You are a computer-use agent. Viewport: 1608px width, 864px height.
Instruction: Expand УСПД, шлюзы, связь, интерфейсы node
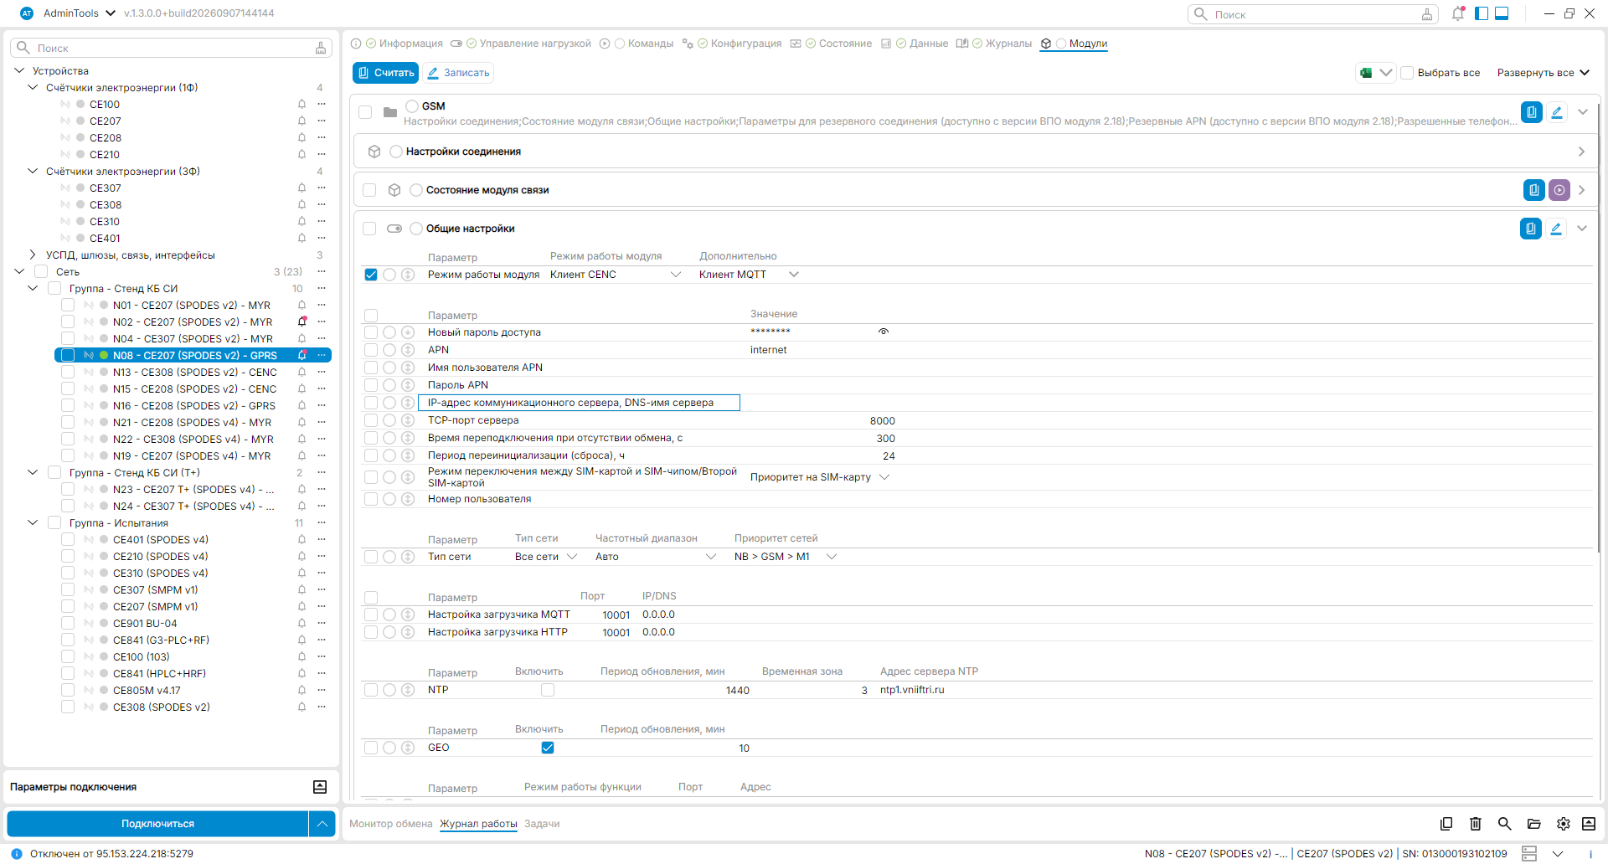pos(33,255)
